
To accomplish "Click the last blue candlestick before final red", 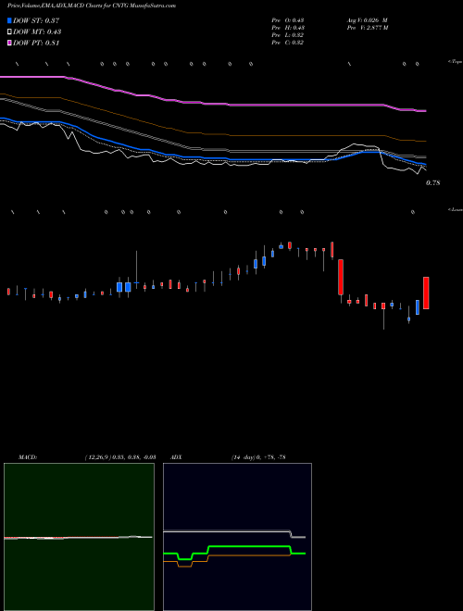I will coord(418,307).
